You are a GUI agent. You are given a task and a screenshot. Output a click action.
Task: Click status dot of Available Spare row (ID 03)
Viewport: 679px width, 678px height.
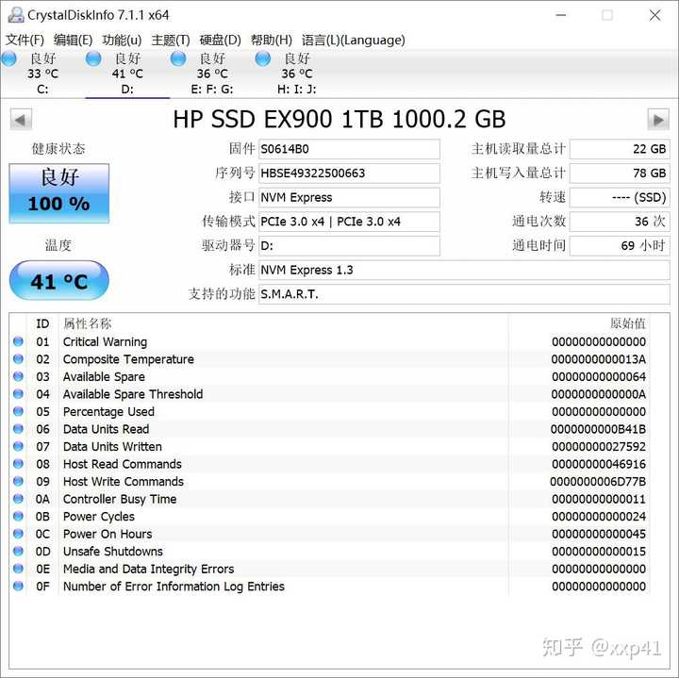pyautogui.click(x=18, y=376)
